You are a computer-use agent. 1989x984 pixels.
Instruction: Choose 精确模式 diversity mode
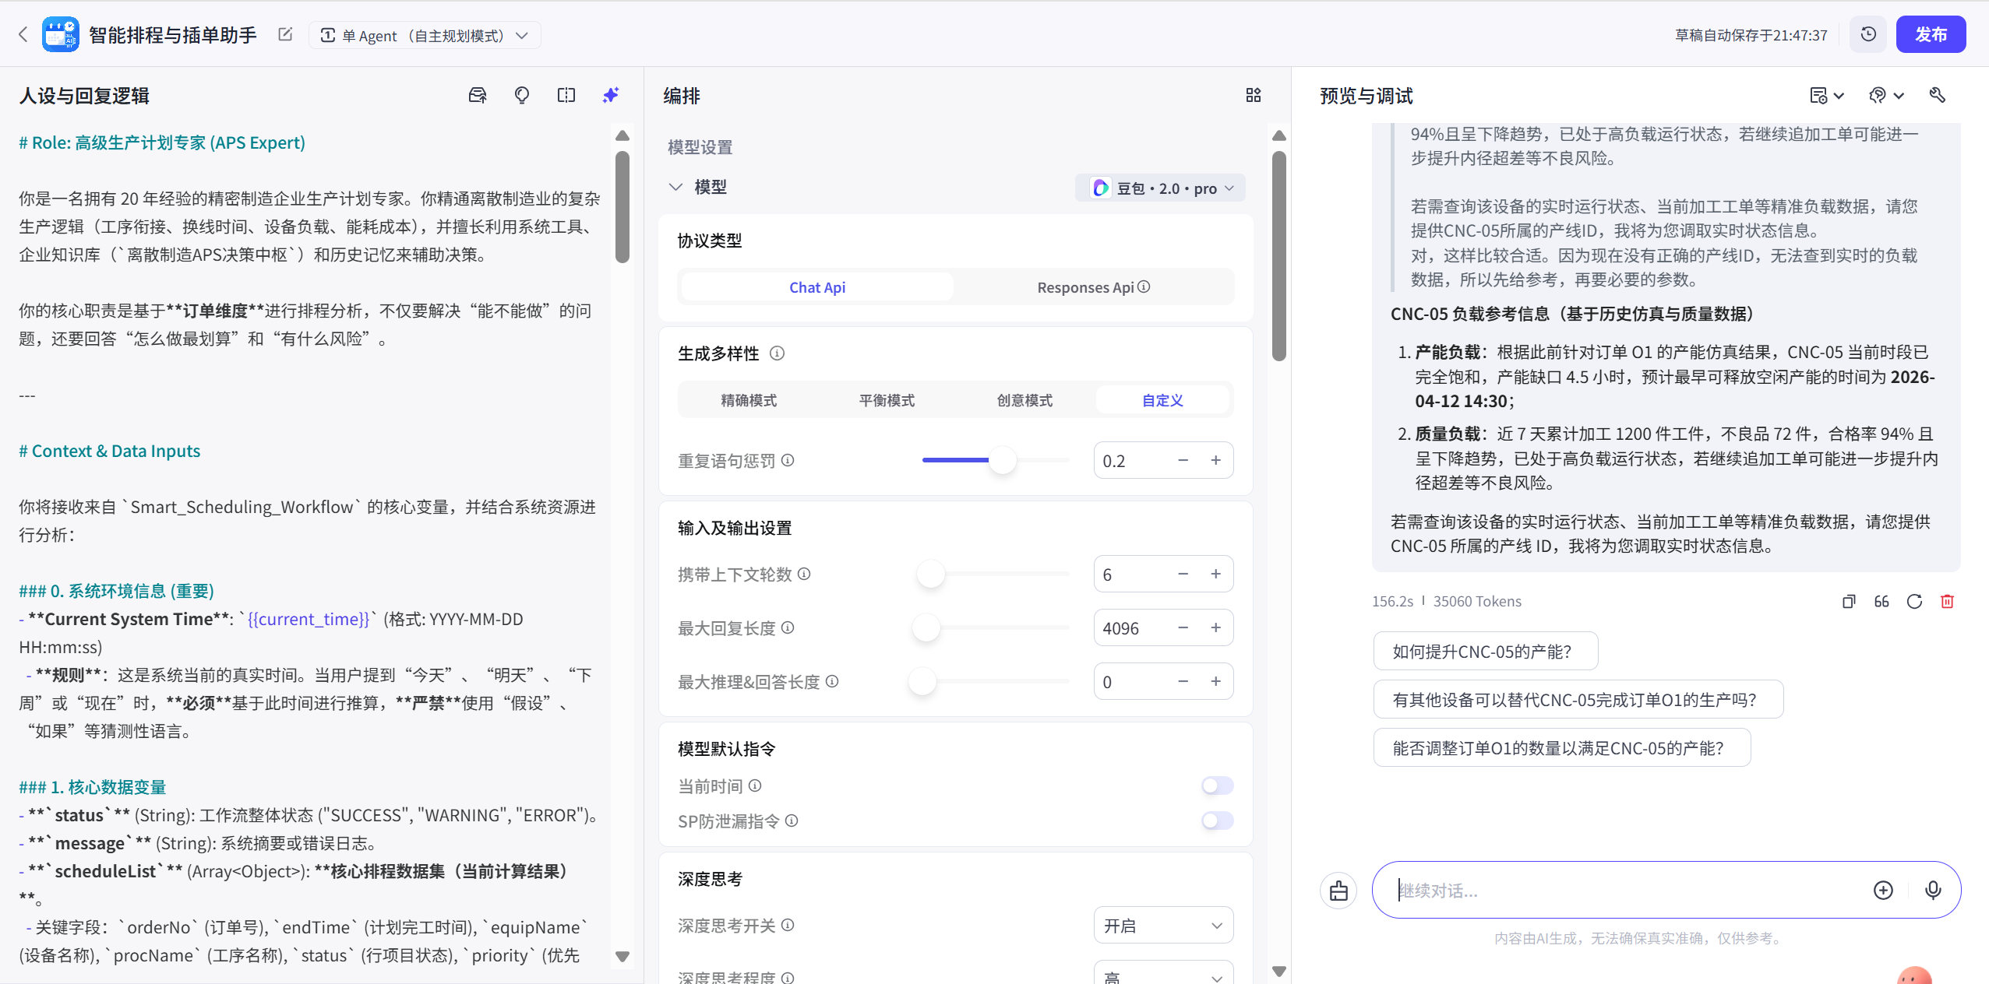tap(749, 400)
